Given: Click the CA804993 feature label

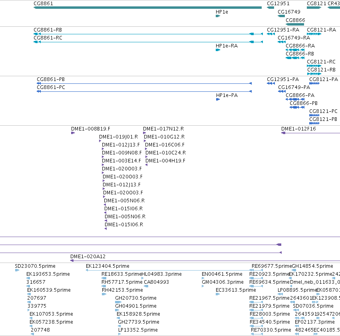Looking at the screenshot, I should 156,282.
